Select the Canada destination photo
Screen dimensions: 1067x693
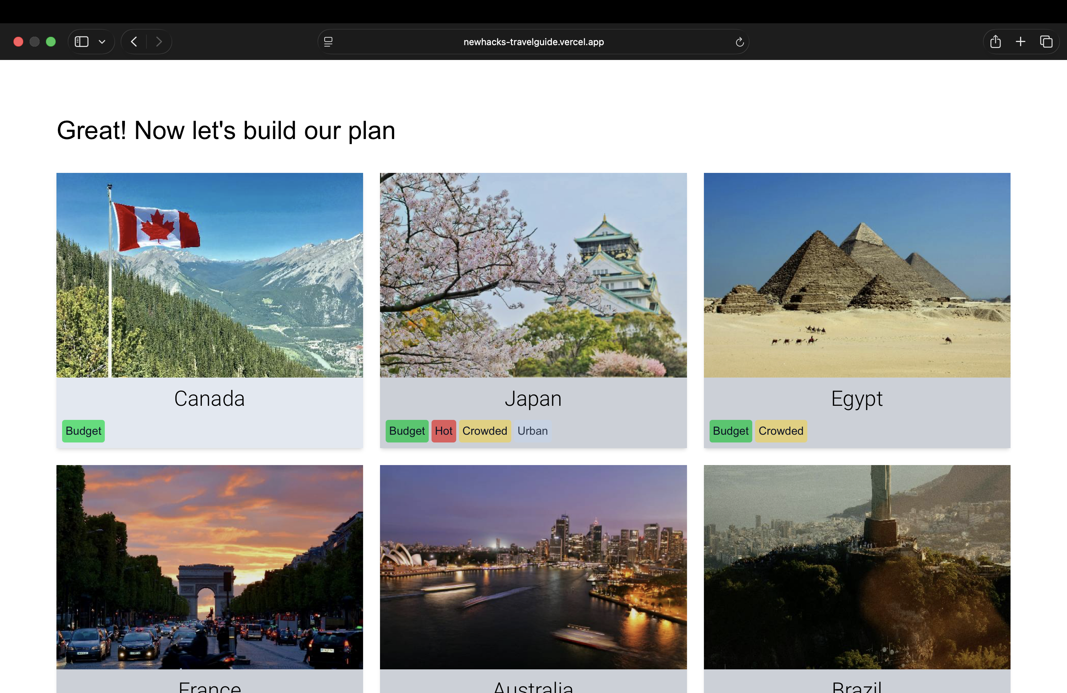pos(209,275)
